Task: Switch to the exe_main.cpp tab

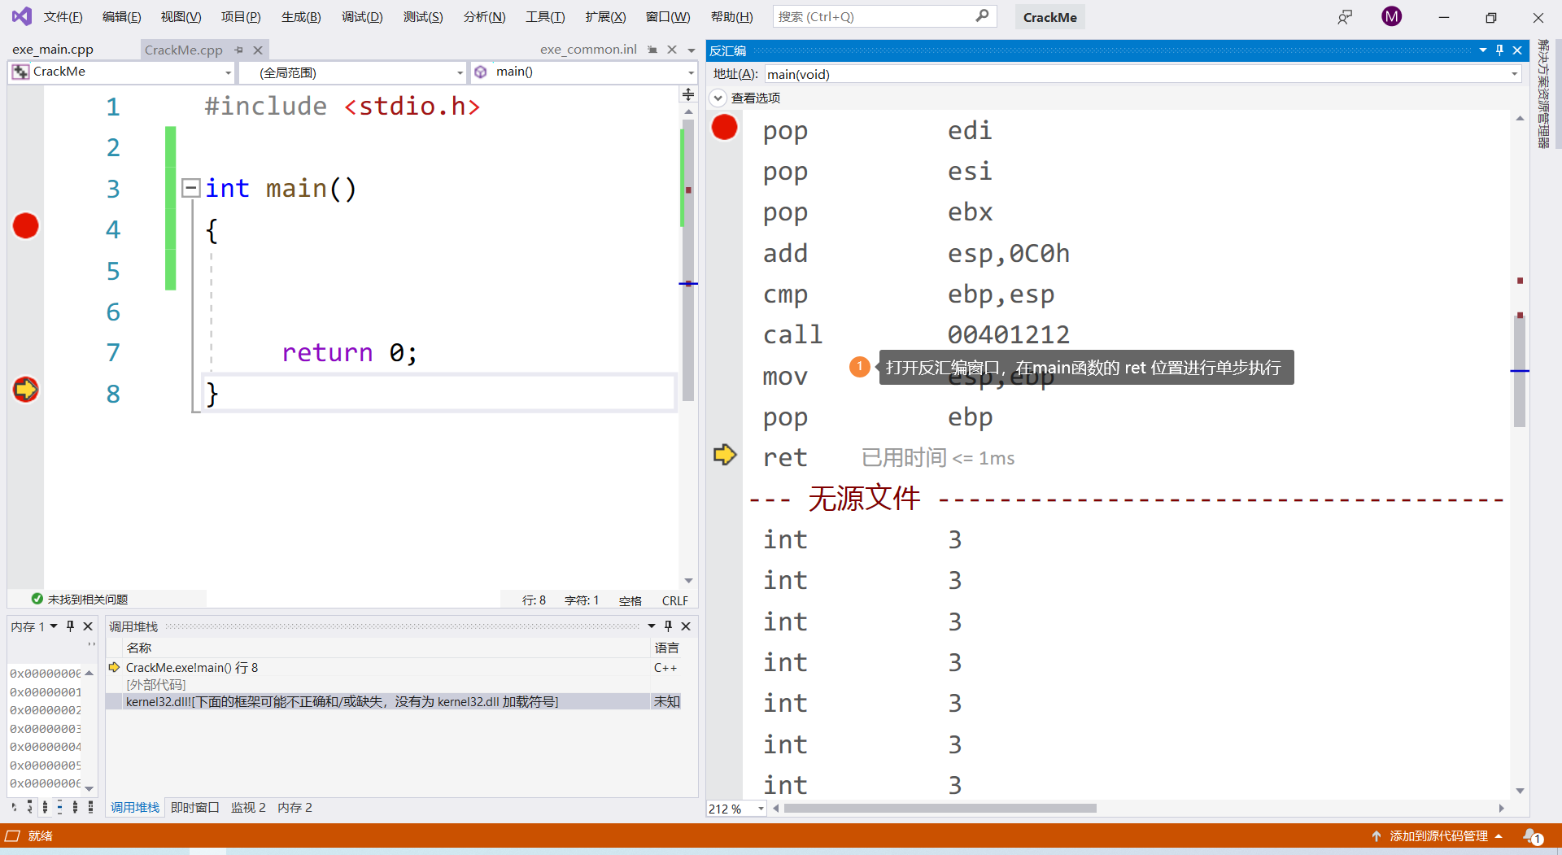Action: click(x=53, y=50)
